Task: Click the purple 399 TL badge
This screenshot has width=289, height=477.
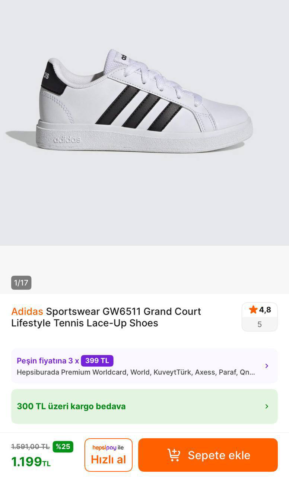Action: (97, 361)
